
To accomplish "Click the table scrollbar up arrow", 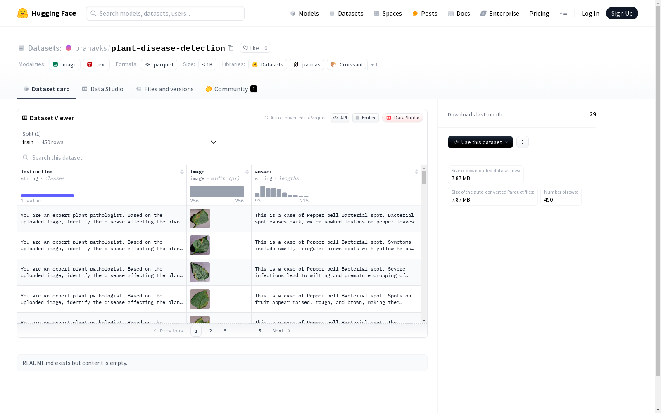I will click(424, 169).
